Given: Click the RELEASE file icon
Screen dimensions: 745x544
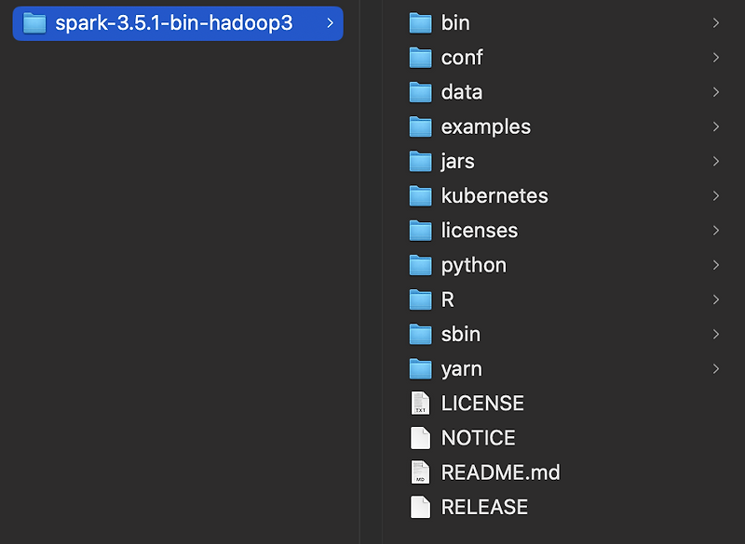Looking at the screenshot, I should click(x=421, y=507).
